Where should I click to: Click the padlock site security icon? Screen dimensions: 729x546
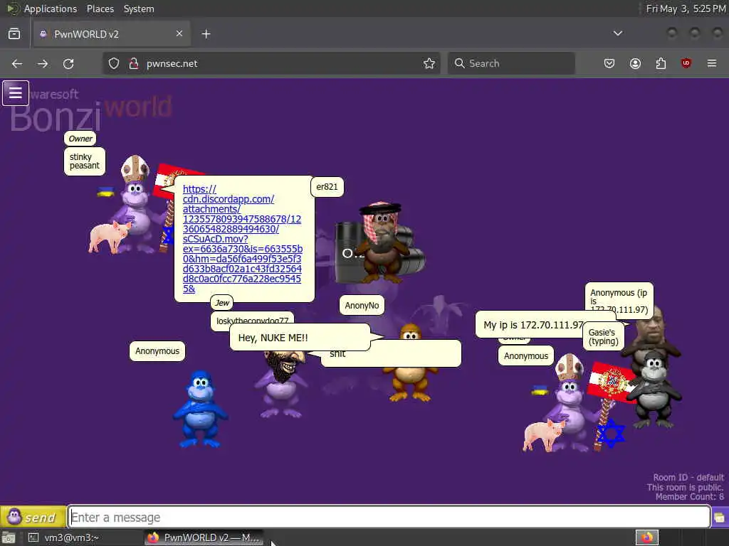coord(134,63)
